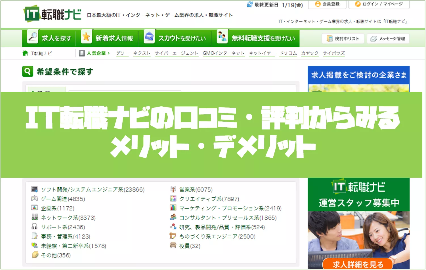
Task: Open the サイバーエージェント company link
Action: click(x=177, y=53)
